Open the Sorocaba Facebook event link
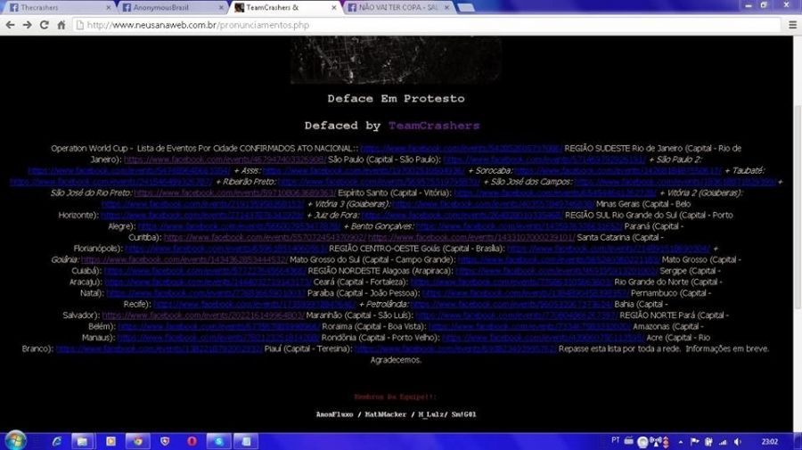 coord(618,171)
